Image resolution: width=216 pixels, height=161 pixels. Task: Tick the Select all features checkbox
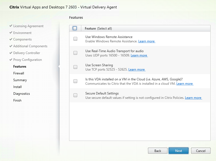point(75,28)
